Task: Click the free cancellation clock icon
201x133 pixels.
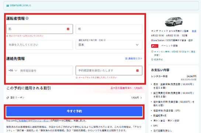Action: [152, 52]
